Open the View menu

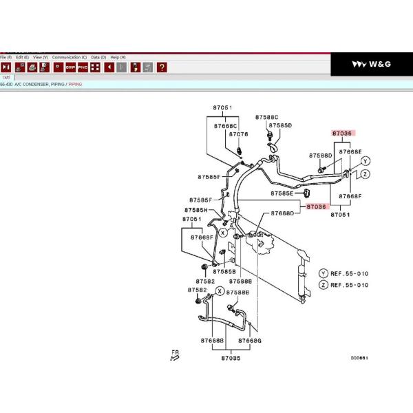click(x=41, y=57)
